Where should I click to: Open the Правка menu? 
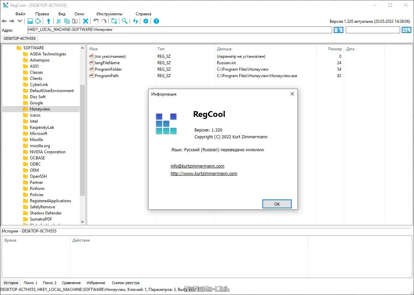(x=42, y=14)
